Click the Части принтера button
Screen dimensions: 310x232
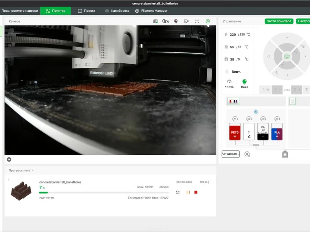(279, 21)
